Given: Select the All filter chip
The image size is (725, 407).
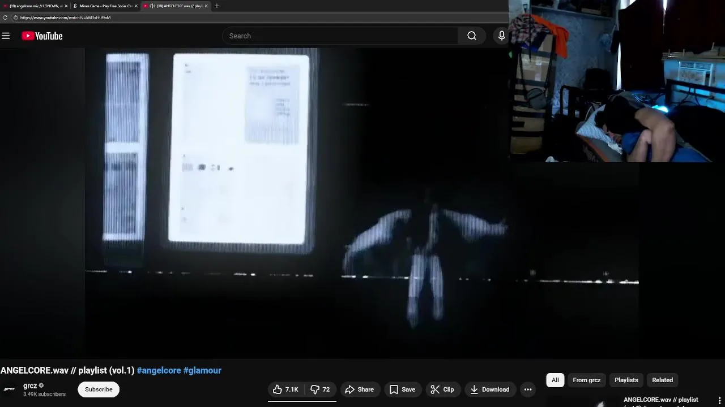Looking at the screenshot, I should [555, 380].
